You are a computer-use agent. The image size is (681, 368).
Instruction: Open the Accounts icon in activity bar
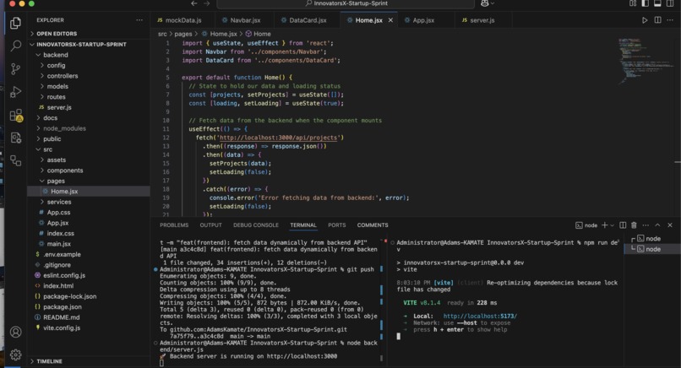click(x=16, y=332)
